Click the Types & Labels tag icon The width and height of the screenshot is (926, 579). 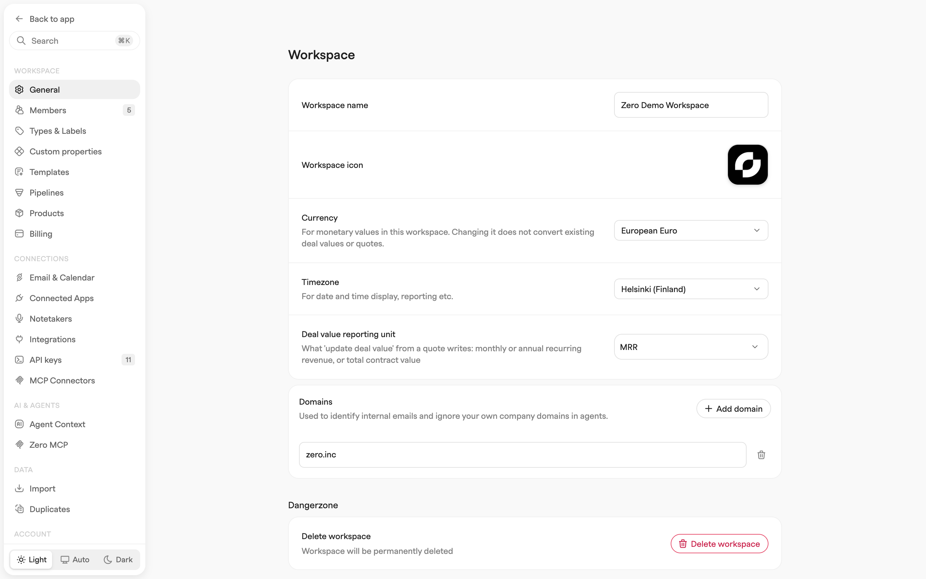20,131
